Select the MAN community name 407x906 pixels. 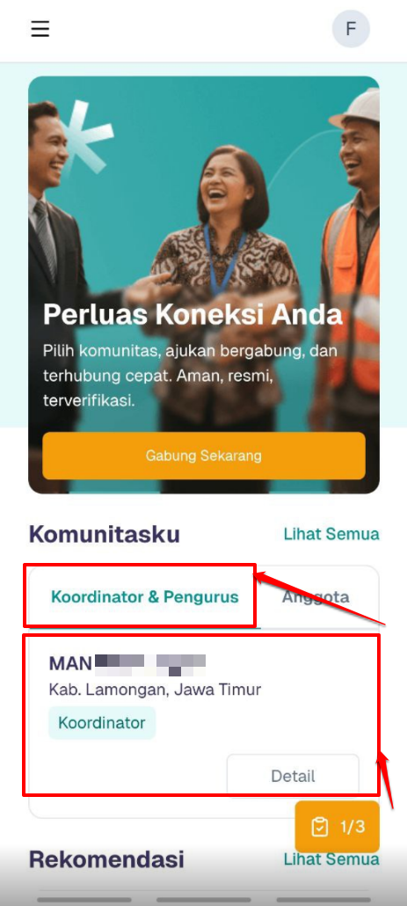(x=127, y=663)
